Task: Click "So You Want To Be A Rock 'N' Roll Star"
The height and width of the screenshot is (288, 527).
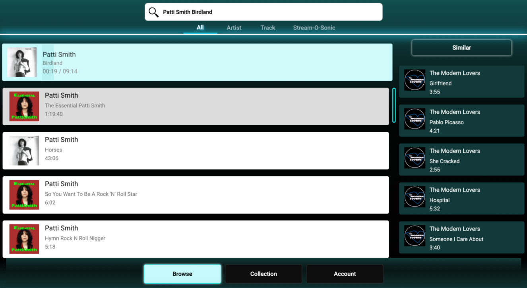Action: click(91, 194)
